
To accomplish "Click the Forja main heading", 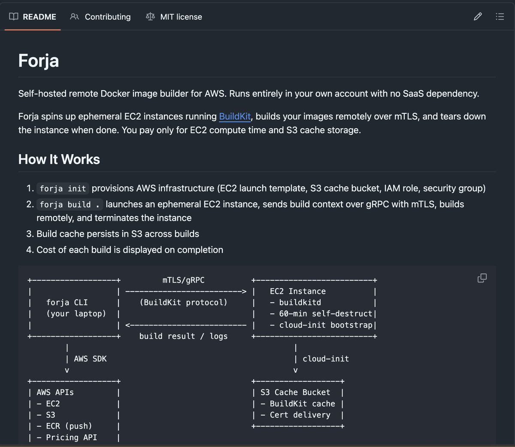I will (x=39, y=61).
